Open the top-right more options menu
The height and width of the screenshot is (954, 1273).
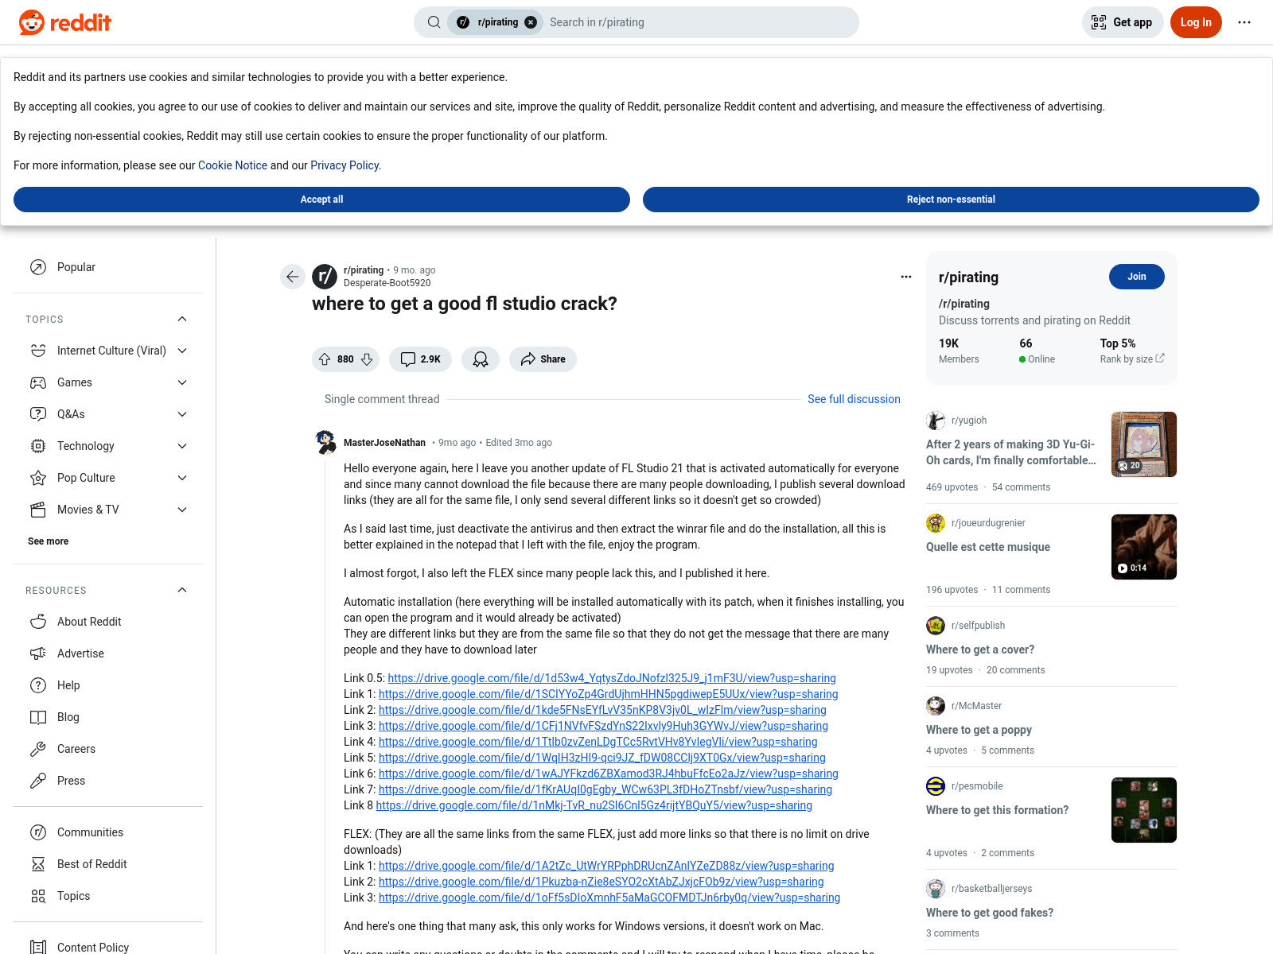1244,22
